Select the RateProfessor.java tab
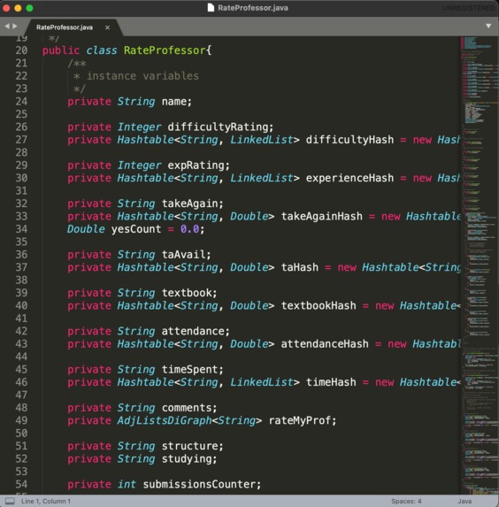This screenshot has width=499, height=507. coord(65,27)
